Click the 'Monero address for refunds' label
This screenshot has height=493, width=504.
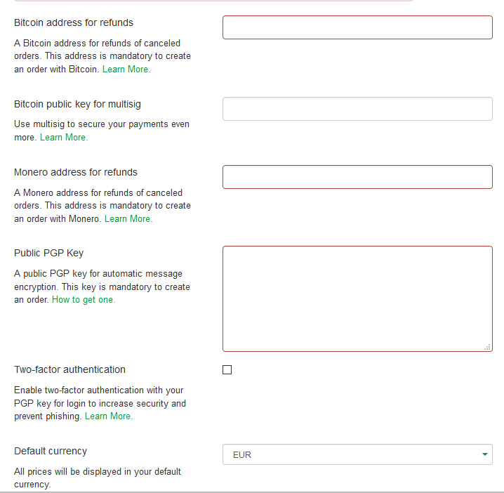click(x=76, y=172)
